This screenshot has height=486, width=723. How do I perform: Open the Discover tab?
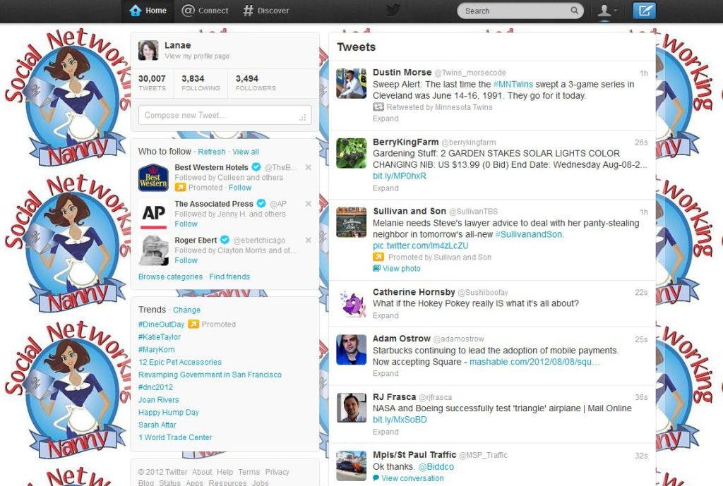tap(266, 11)
